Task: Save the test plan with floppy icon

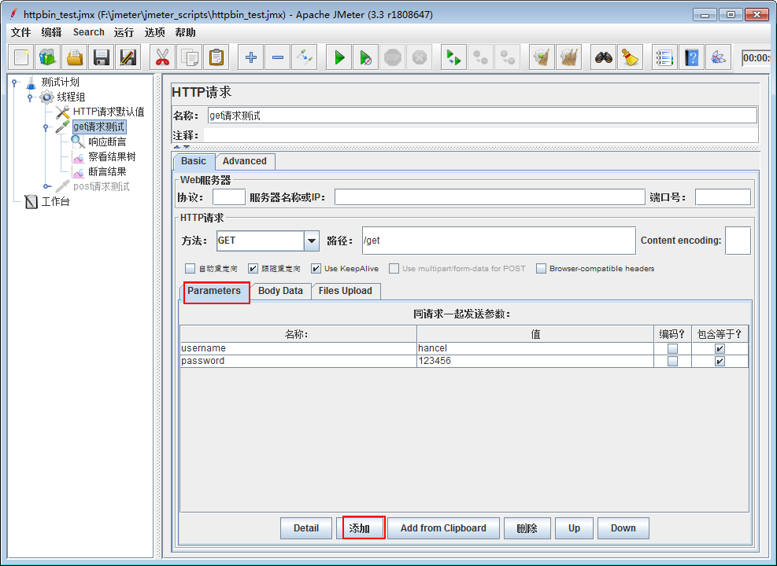Action: coord(101,57)
